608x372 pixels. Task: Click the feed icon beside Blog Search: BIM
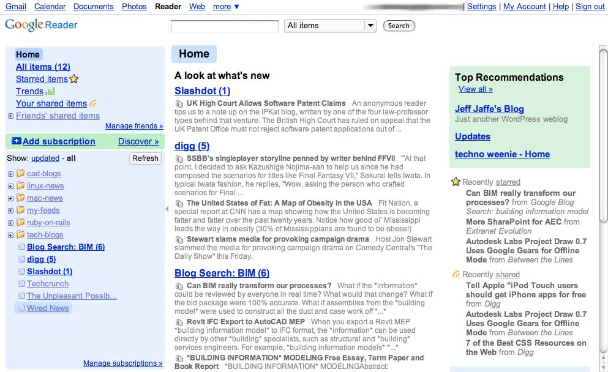pos(21,247)
